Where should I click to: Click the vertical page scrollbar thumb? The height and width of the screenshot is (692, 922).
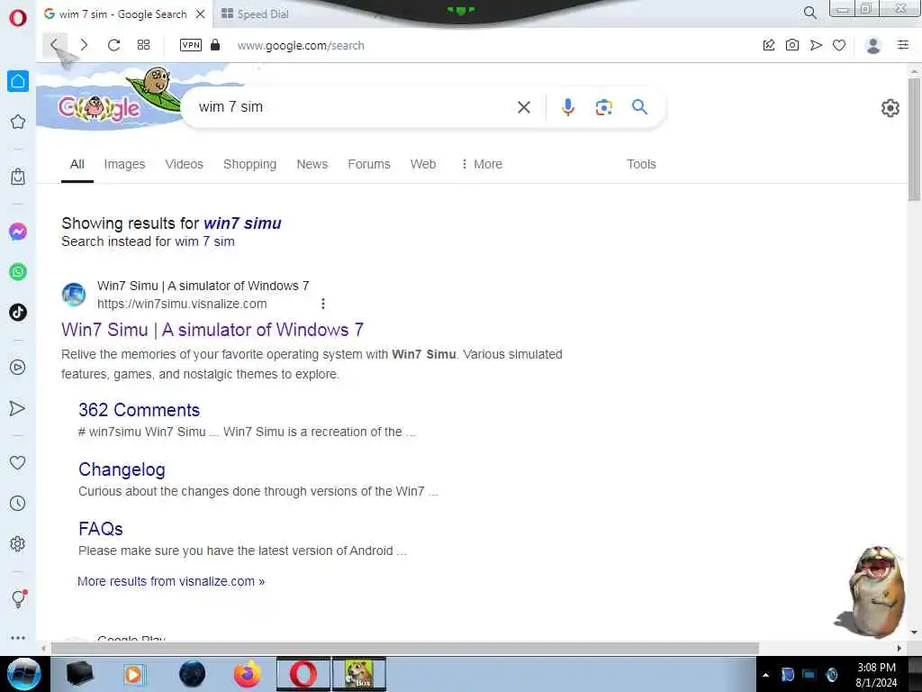(x=914, y=139)
